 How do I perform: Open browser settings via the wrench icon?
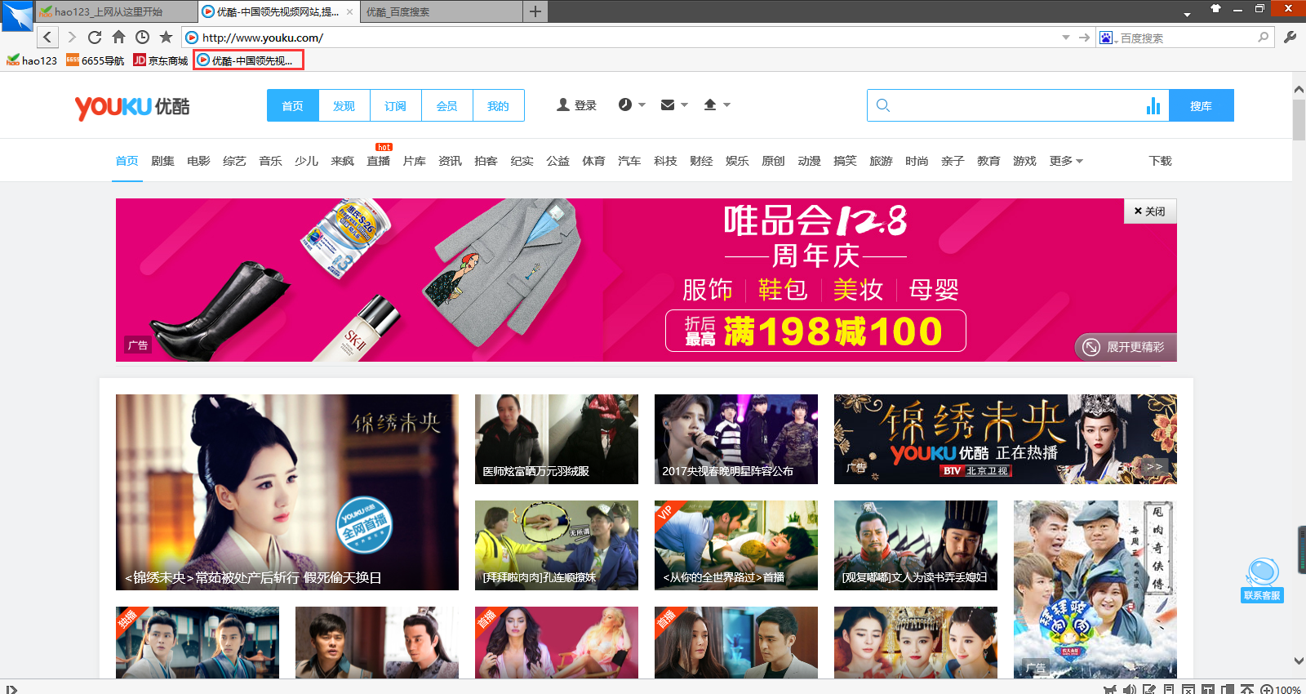(1290, 37)
